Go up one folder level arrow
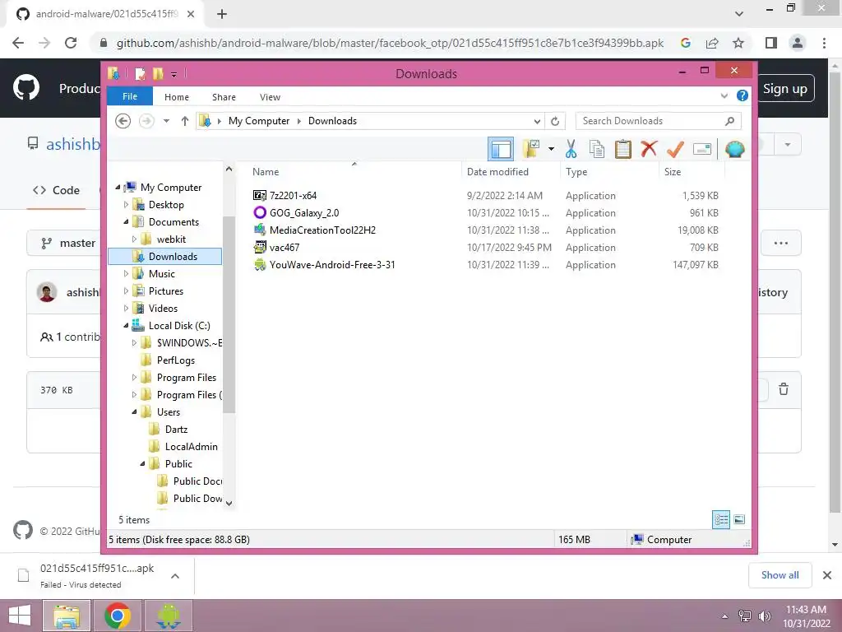842x632 pixels. [x=185, y=121]
